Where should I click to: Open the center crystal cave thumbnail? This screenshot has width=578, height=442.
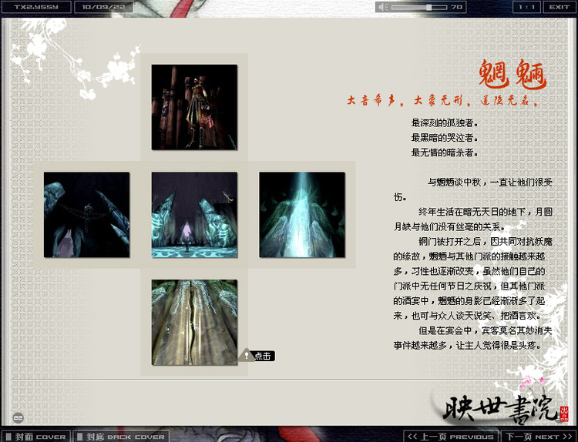[x=194, y=215]
